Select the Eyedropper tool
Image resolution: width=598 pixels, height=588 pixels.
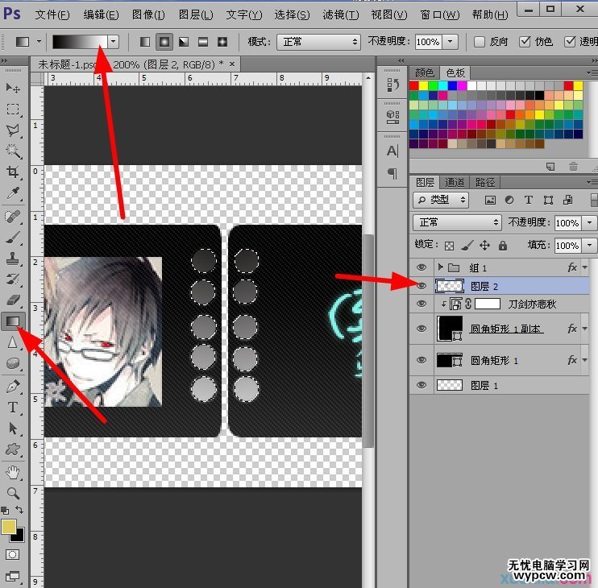[x=13, y=193]
